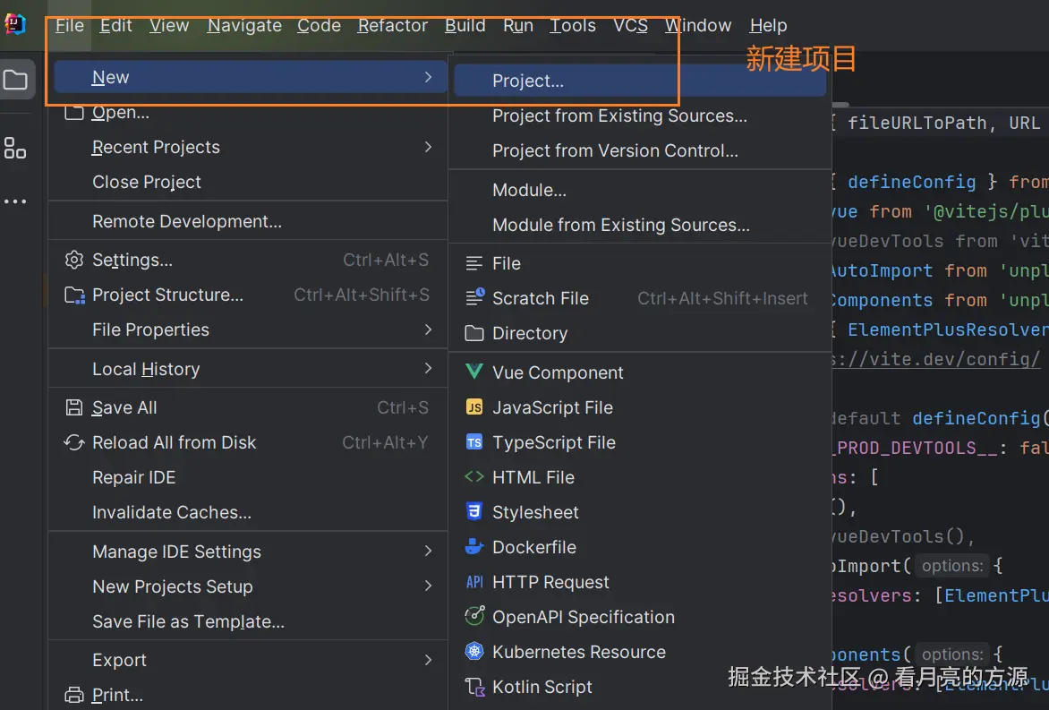
Task: Expand the Recent Projects submenu arrow
Action: click(x=428, y=147)
